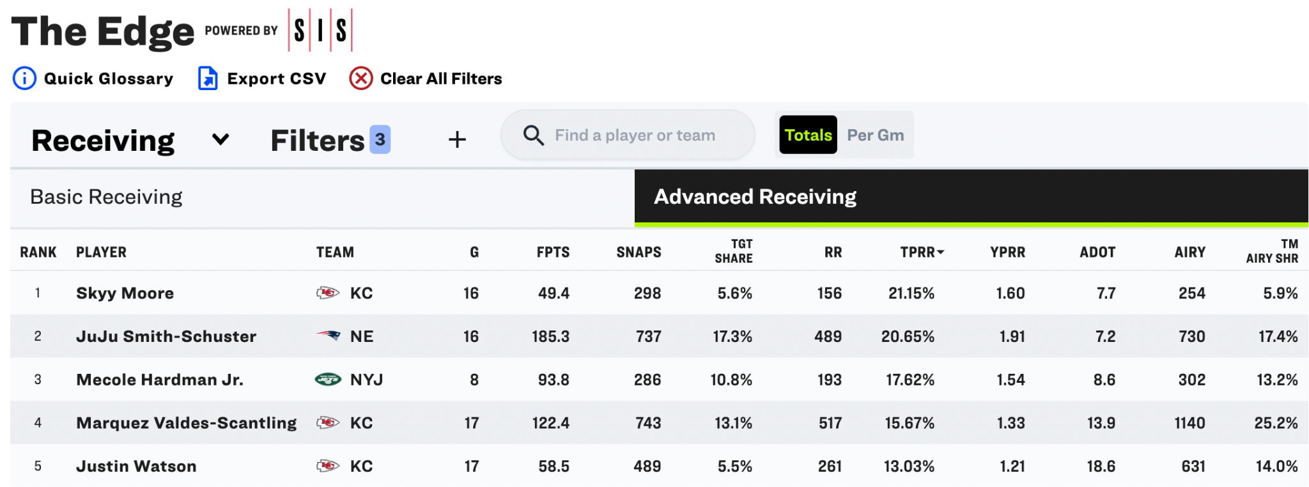
Task: Open the Filters panel with 3 active
Action: tap(330, 140)
